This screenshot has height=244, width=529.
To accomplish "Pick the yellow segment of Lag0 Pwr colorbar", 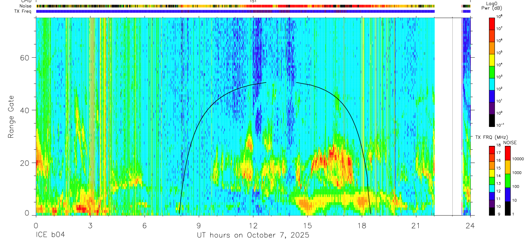I will pos(492,59).
